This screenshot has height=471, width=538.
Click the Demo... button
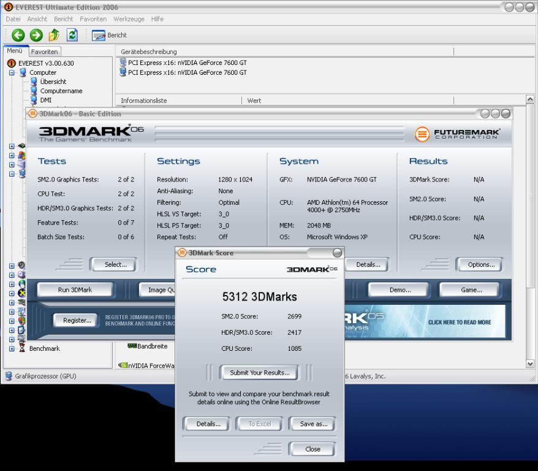(398, 289)
